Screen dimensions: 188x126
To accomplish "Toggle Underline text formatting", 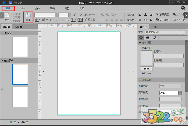I will (62, 20).
